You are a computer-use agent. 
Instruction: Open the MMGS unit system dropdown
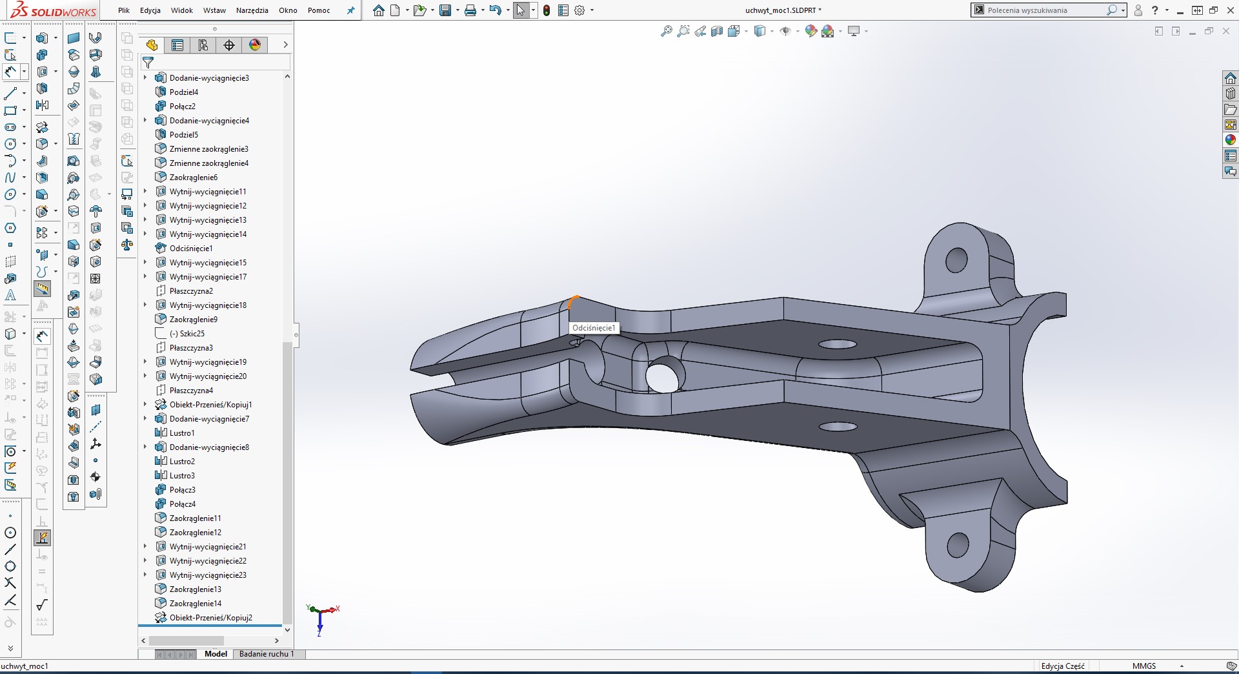(1182, 666)
